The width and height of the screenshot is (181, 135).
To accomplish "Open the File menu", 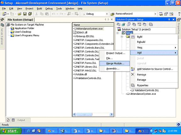I will click(x=4, y=9).
